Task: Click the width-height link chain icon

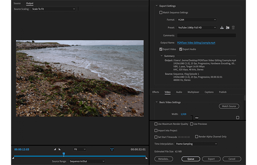Action: point(197,118)
